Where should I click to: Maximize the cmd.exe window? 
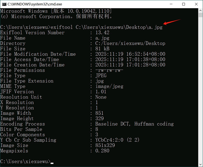point(184,4)
